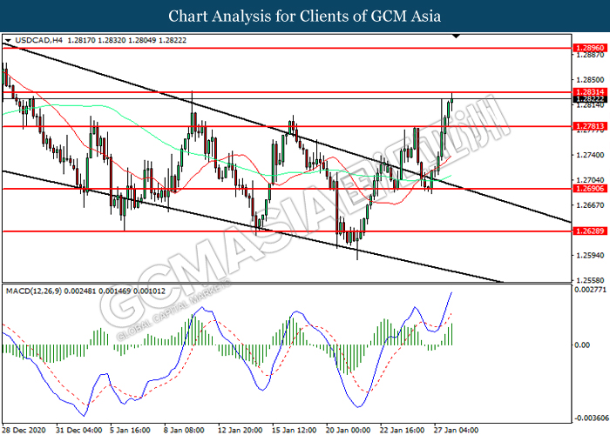
Task: Click the 1.28500 price axis value
Action: [590, 80]
